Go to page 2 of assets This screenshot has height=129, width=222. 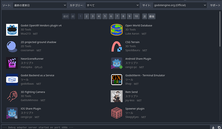87,16
